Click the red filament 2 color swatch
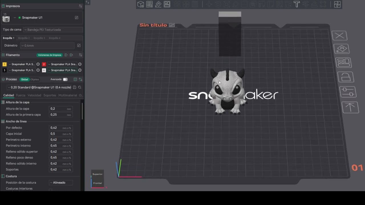This screenshot has height=205, width=365. click(44, 64)
